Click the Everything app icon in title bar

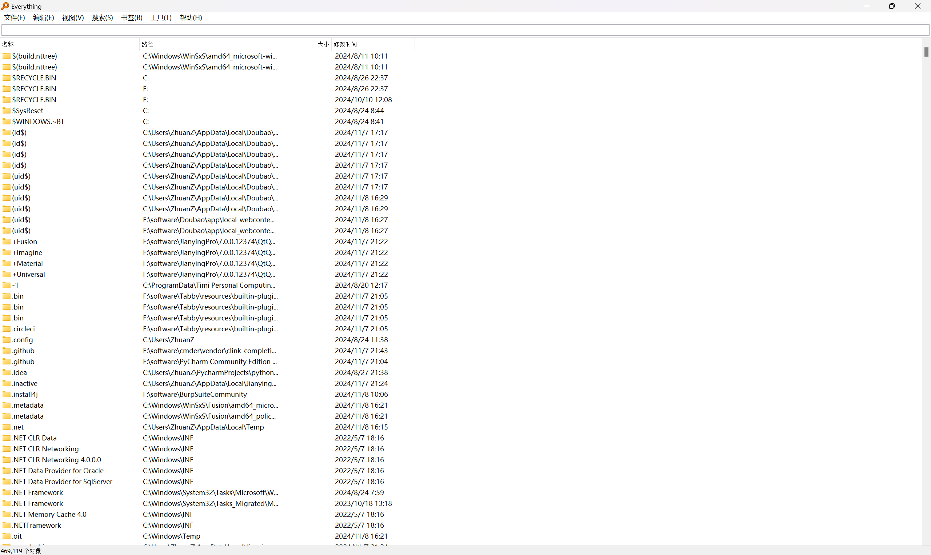click(5, 6)
